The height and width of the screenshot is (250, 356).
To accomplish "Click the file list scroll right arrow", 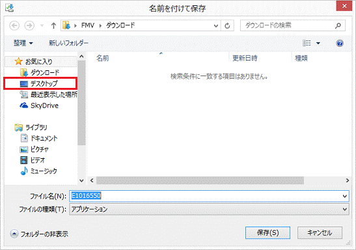I will point(348,180).
